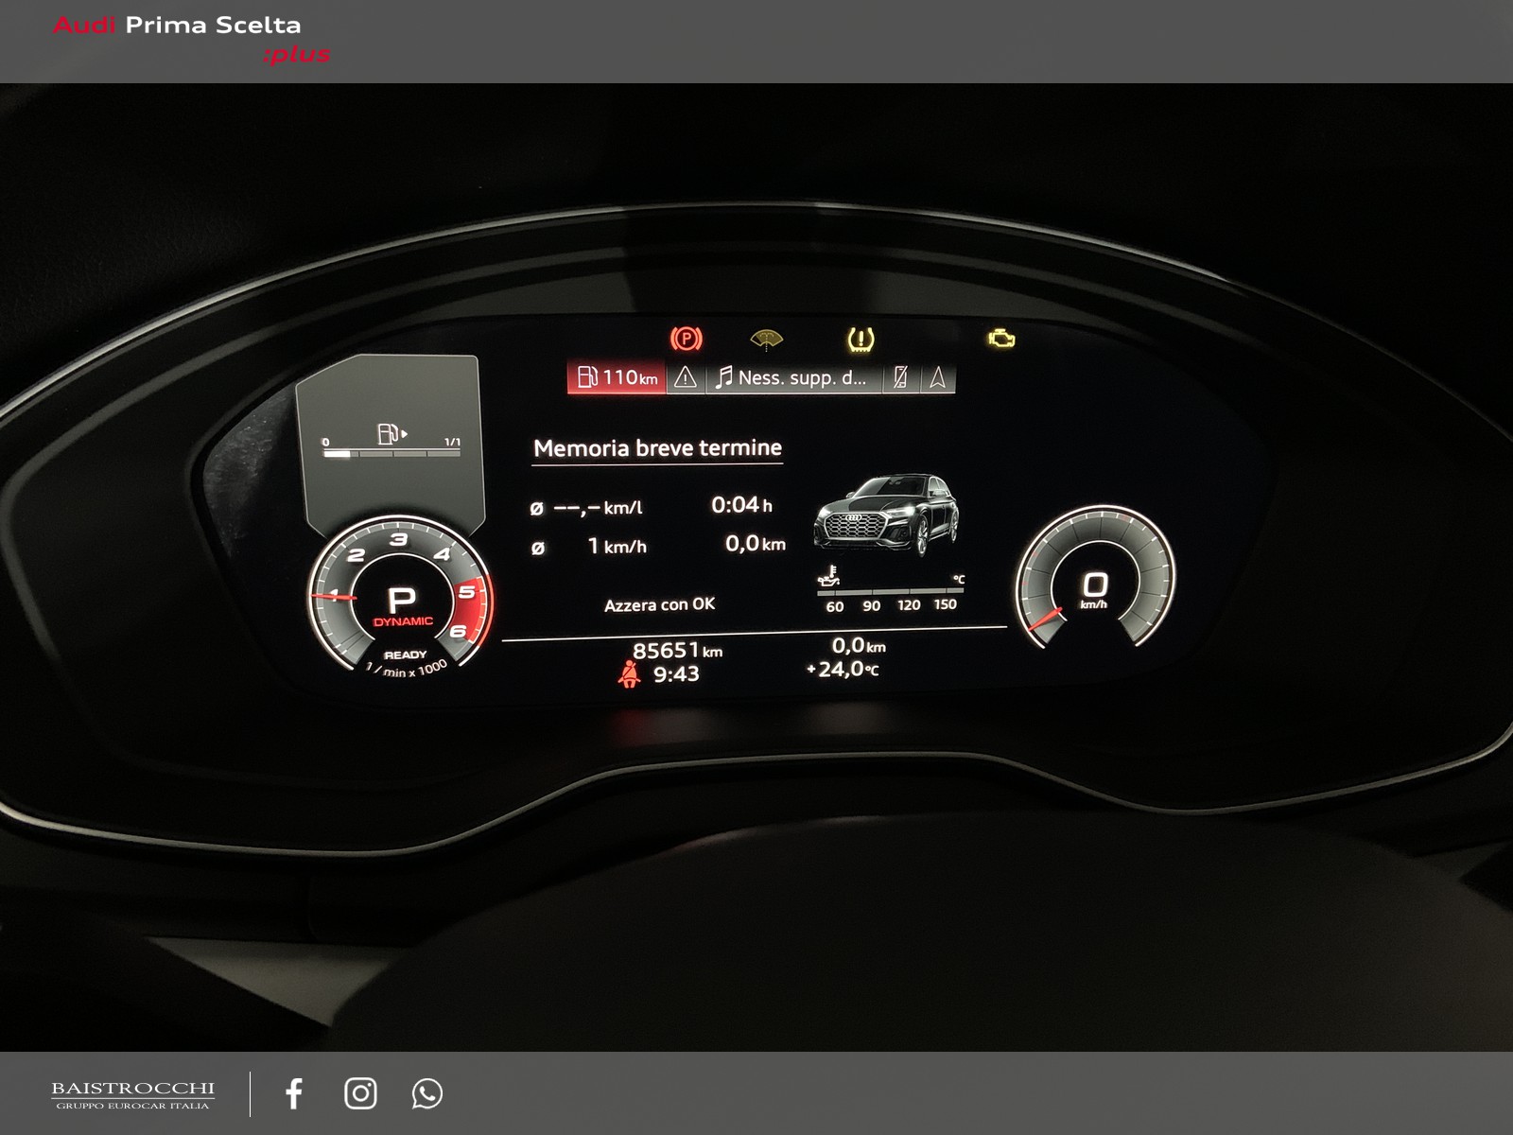1513x1135 pixels.
Task: Click the yellow check engine light
Action: click(1001, 339)
